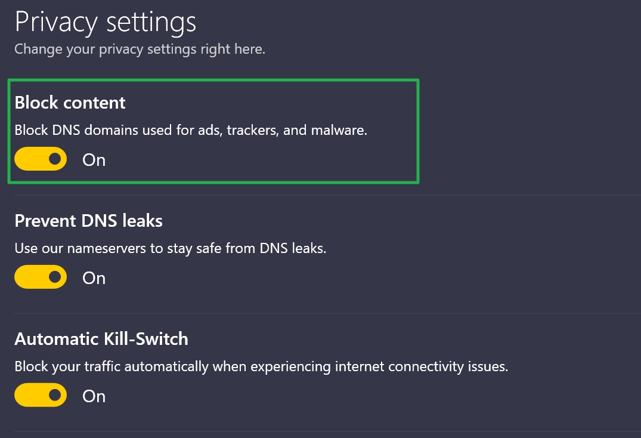The height and width of the screenshot is (438, 641).
Task: Click the Privacy settings page title
Action: pos(106,21)
